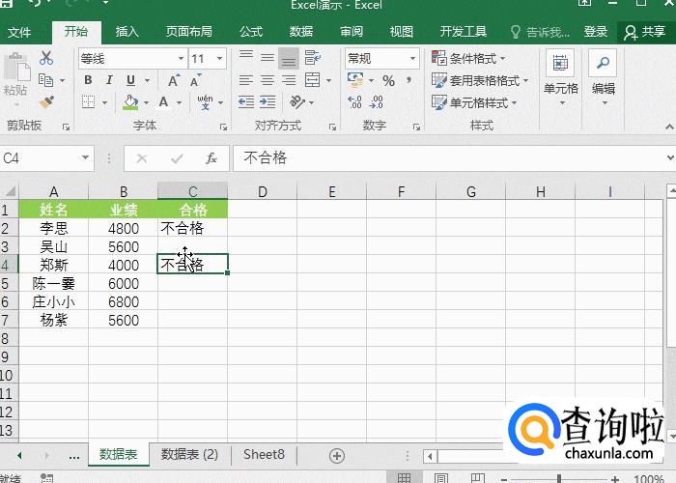Select the Format Painter brush
The height and width of the screenshot is (483, 676).
(46, 102)
